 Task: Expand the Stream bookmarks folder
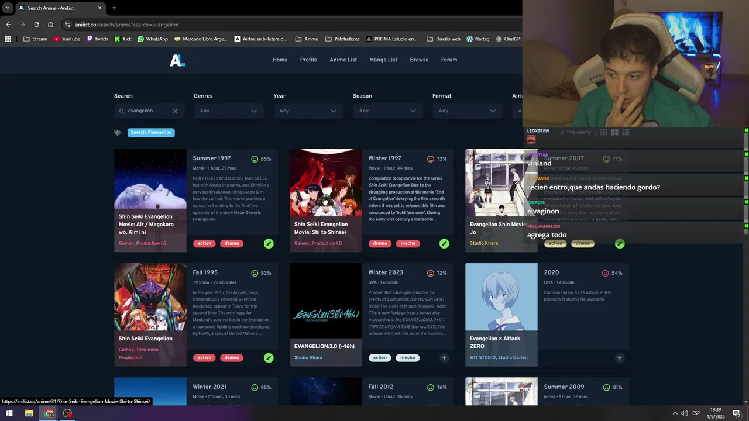35,39
